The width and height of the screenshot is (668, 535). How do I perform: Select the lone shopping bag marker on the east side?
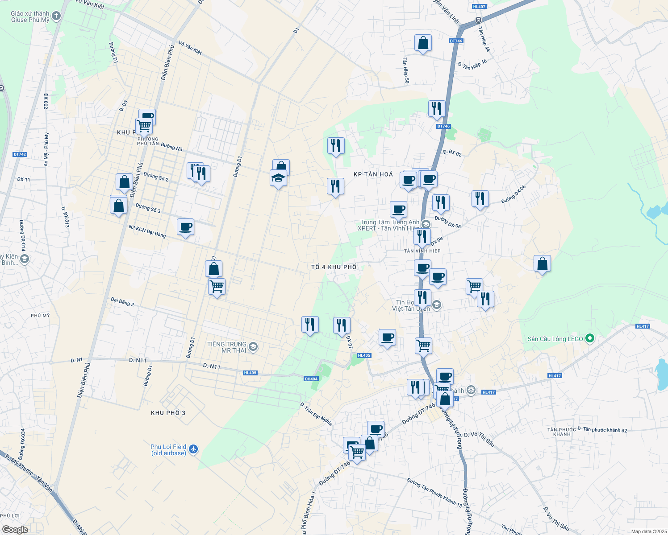pyautogui.click(x=542, y=264)
